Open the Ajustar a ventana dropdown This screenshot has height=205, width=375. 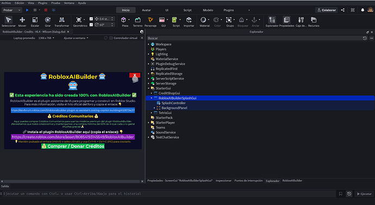[x=76, y=38]
